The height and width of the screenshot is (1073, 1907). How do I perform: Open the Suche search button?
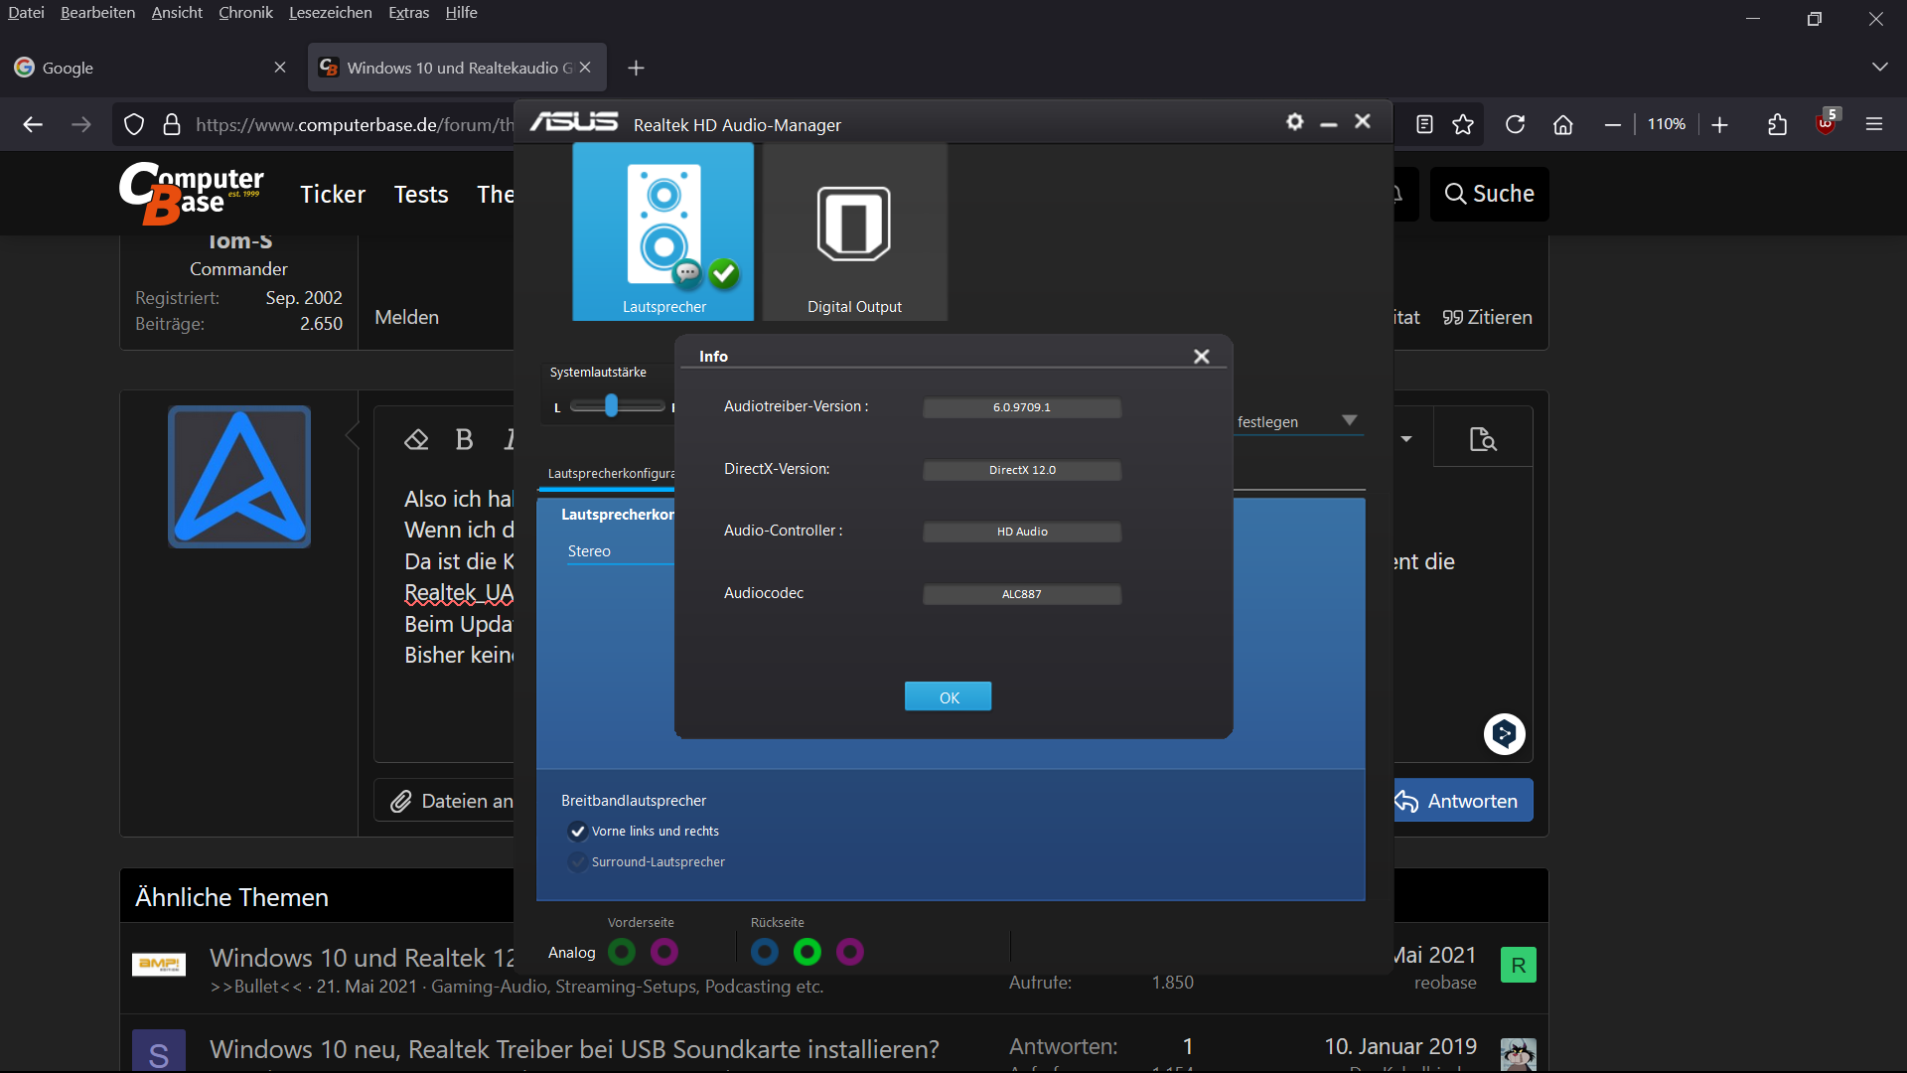point(1489,194)
